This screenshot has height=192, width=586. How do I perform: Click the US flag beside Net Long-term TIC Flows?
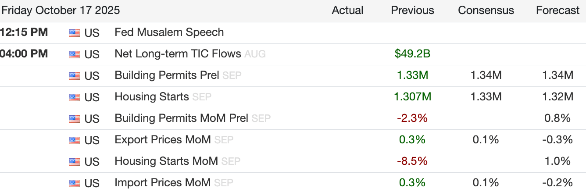(75, 54)
